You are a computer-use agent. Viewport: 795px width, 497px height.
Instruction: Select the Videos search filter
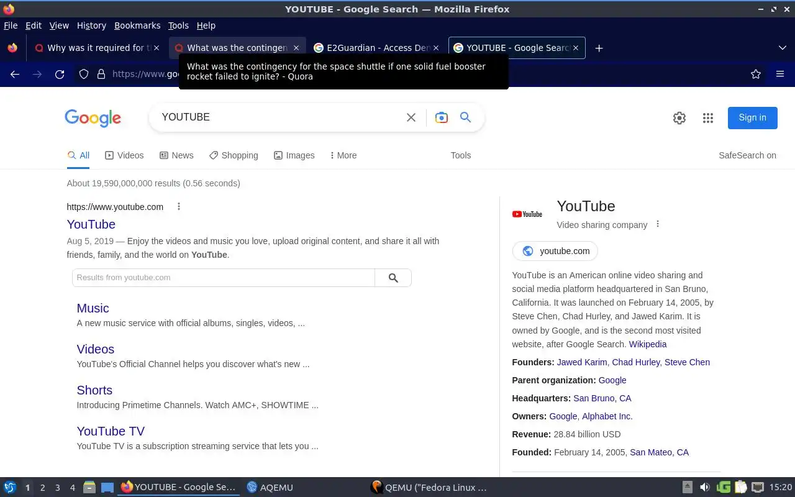coord(124,155)
